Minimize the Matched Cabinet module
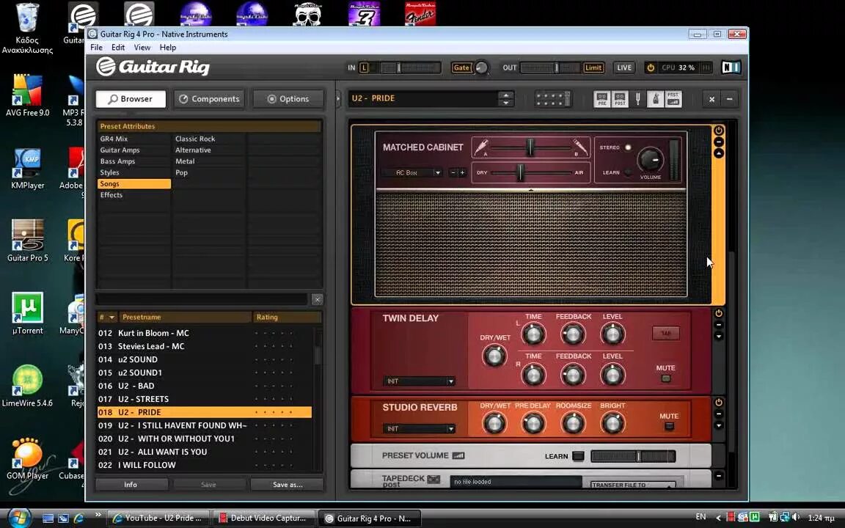The image size is (845, 528). click(718, 142)
